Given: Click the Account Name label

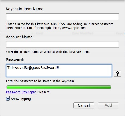Looking at the screenshot, I should click(x=20, y=37).
